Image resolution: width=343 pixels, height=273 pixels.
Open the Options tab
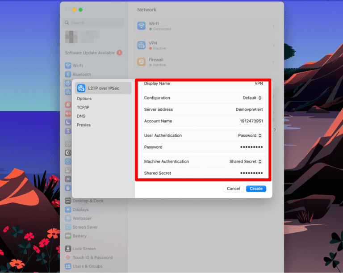click(x=84, y=98)
